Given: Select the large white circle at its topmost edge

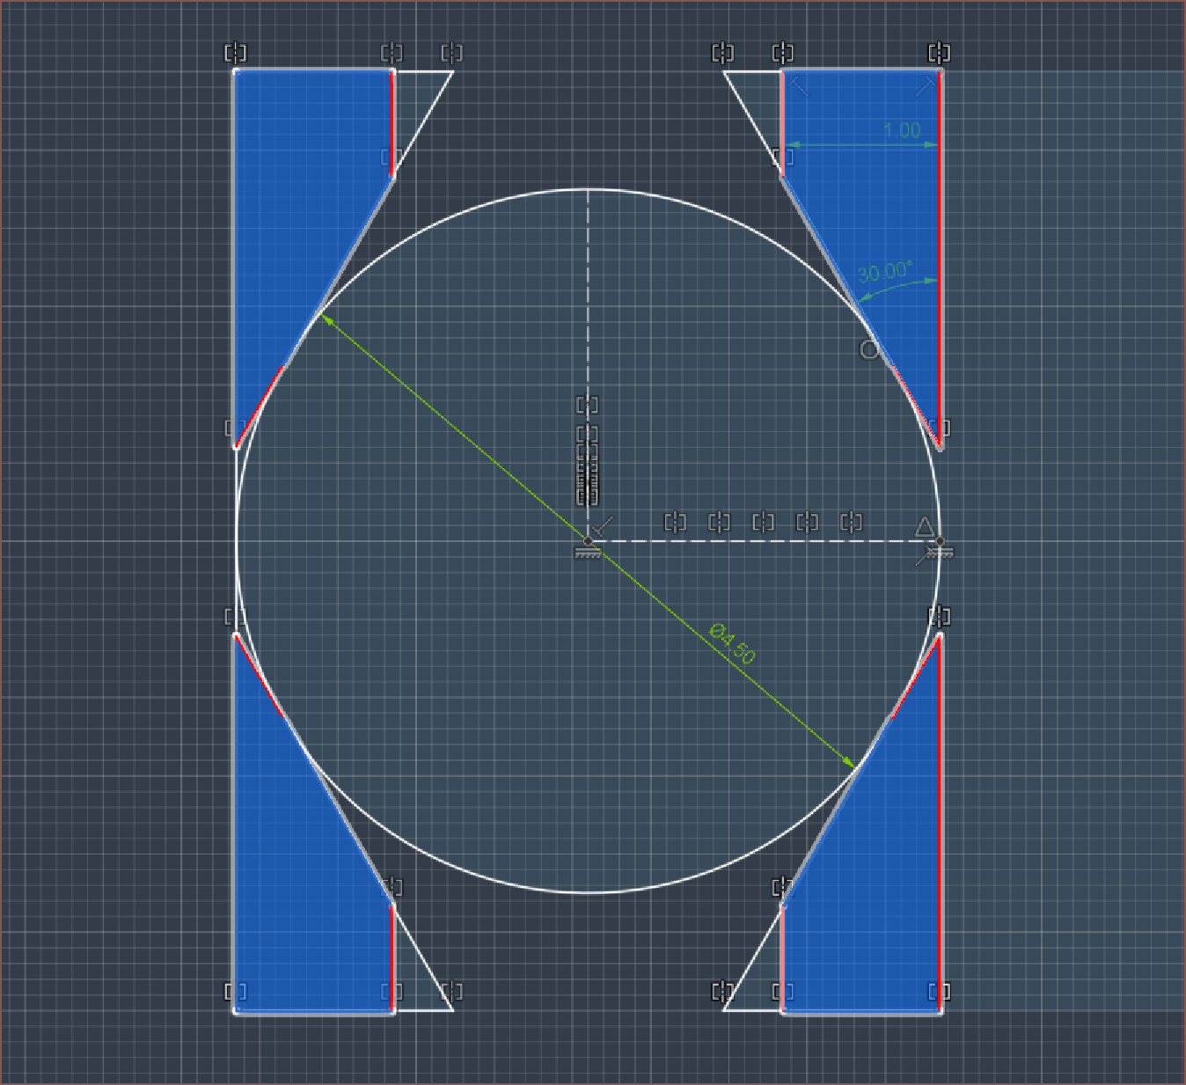Looking at the screenshot, I should [588, 189].
